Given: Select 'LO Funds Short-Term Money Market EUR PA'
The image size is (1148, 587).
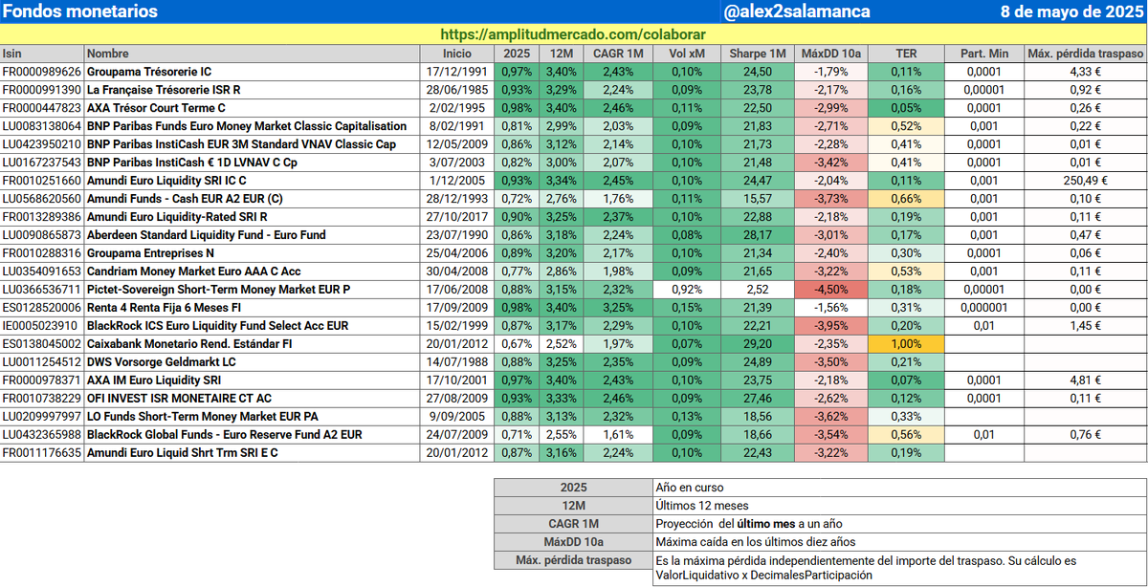Looking at the screenshot, I should tap(202, 417).
